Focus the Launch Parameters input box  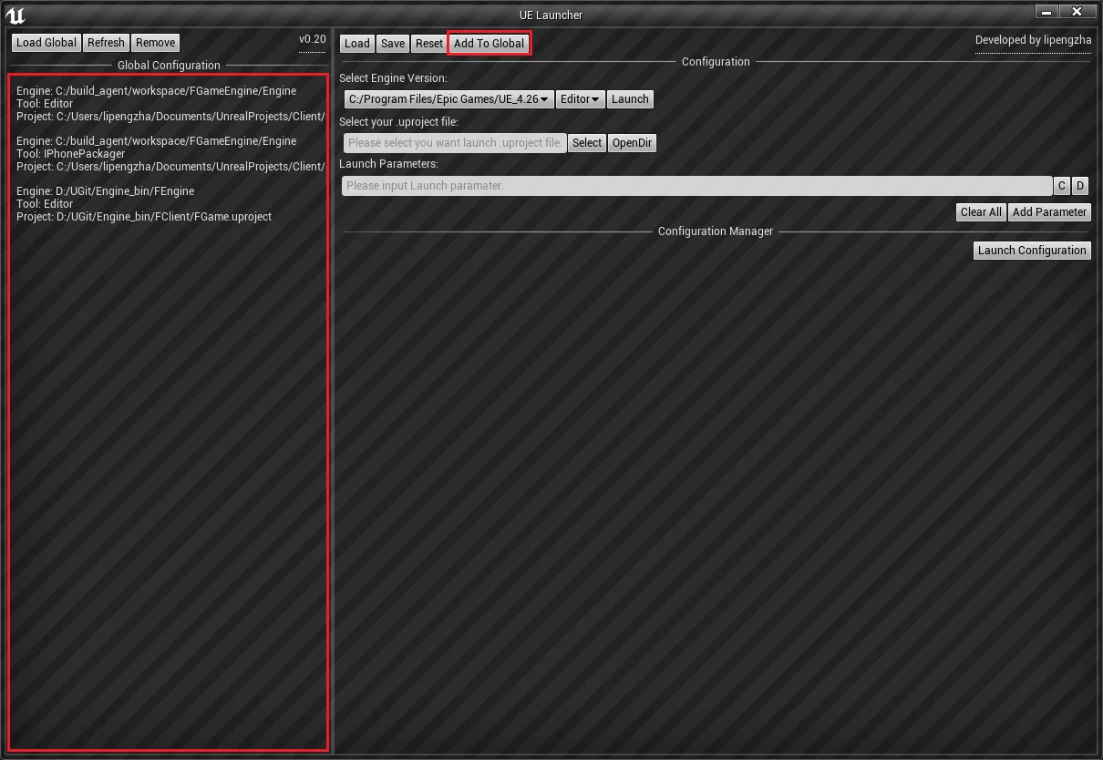[x=696, y=186]
